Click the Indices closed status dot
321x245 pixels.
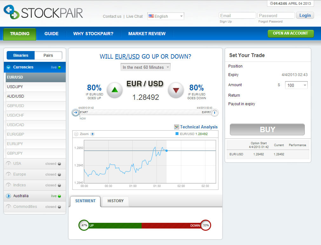coord(59,185)
